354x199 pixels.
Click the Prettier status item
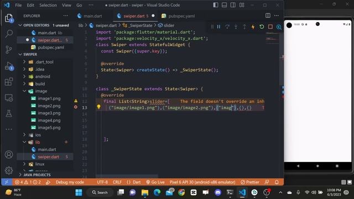[x=249, y=182]
